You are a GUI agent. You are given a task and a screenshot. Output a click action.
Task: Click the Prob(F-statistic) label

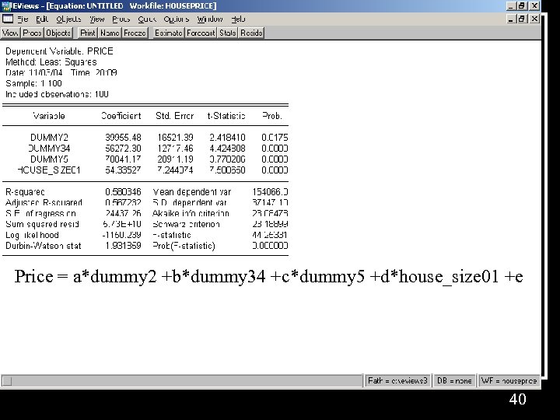[184, 246]
